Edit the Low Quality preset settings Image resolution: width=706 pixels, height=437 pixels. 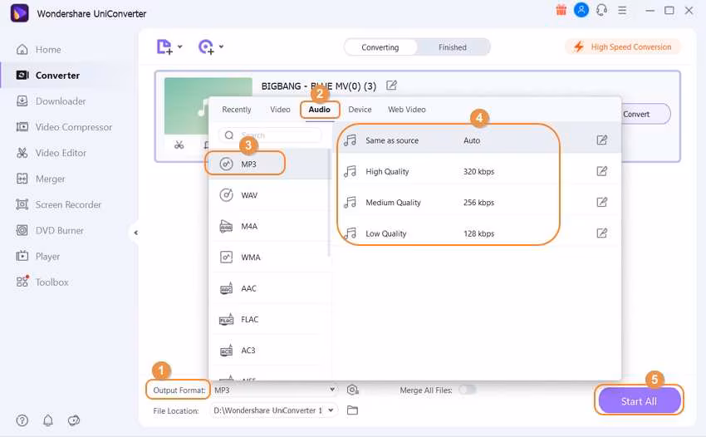point(601,233)
